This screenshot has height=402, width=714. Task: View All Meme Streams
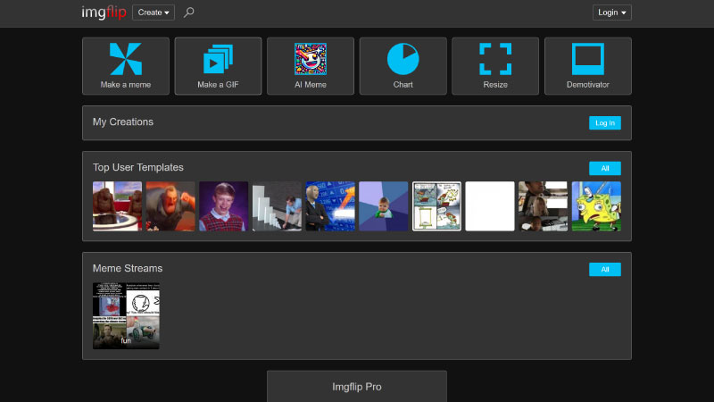[604, 269]
